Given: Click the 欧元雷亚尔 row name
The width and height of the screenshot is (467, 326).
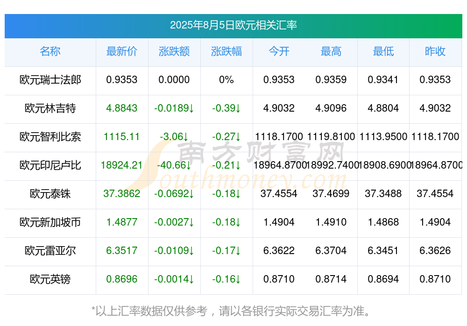Looking at the screenshot, I should 50,251.
